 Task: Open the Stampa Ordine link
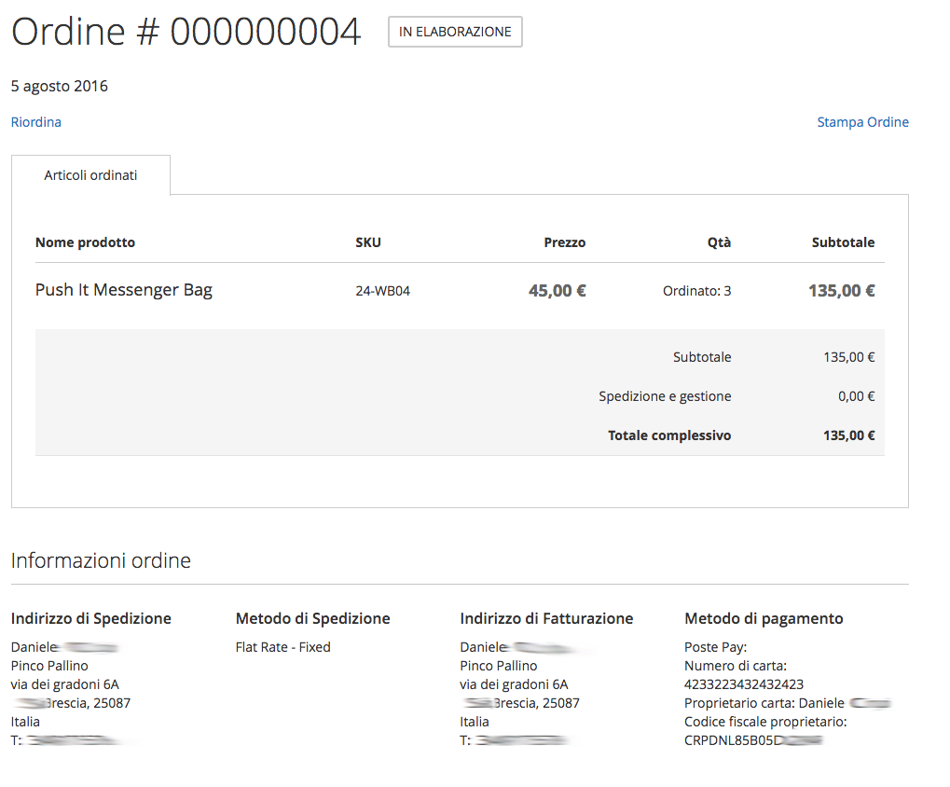pos(862,122)
